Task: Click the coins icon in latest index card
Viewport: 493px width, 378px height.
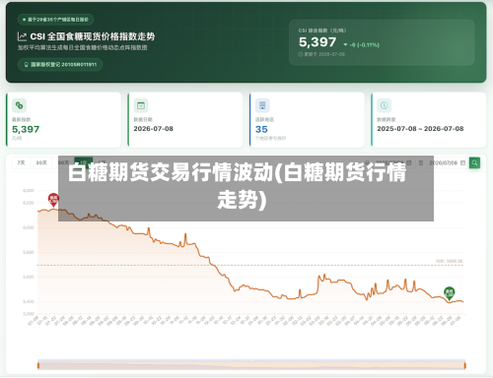Action: click(20, 105)
